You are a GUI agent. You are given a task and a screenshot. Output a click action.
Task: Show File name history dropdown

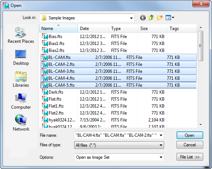pos(161,135)
